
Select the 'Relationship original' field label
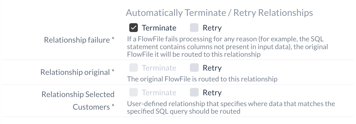[75, 72]
